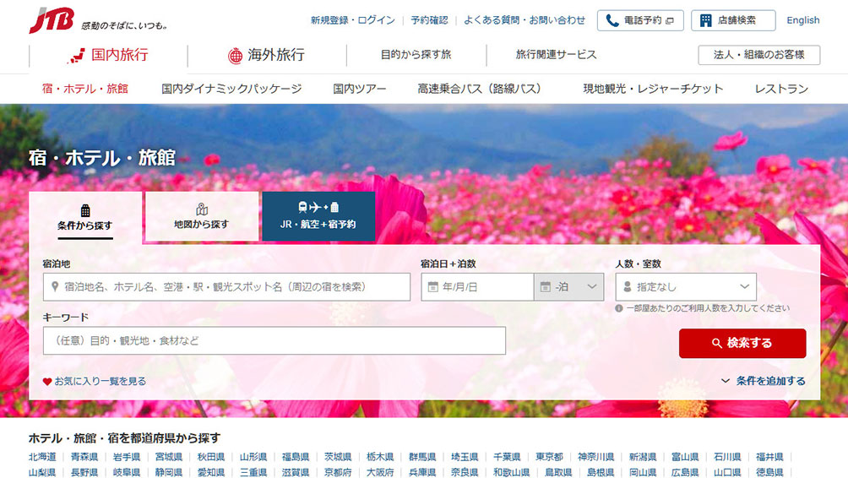Open 予約確認 link

(x=429, y=20)
